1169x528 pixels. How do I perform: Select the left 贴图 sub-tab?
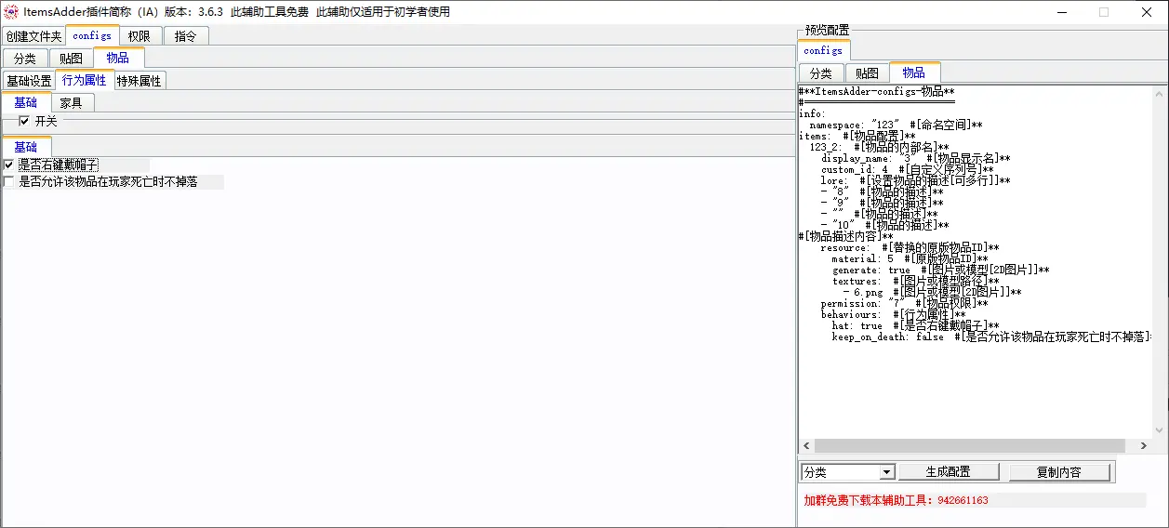pos(71,59)
